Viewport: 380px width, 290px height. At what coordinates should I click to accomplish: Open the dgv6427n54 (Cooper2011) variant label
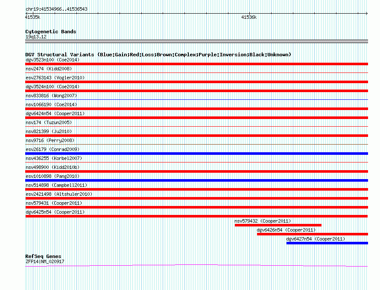click(316, 239)
